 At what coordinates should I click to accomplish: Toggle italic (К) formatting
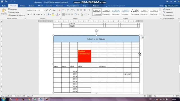click(31, 14)
